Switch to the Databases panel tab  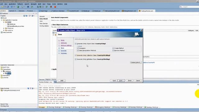21,11
